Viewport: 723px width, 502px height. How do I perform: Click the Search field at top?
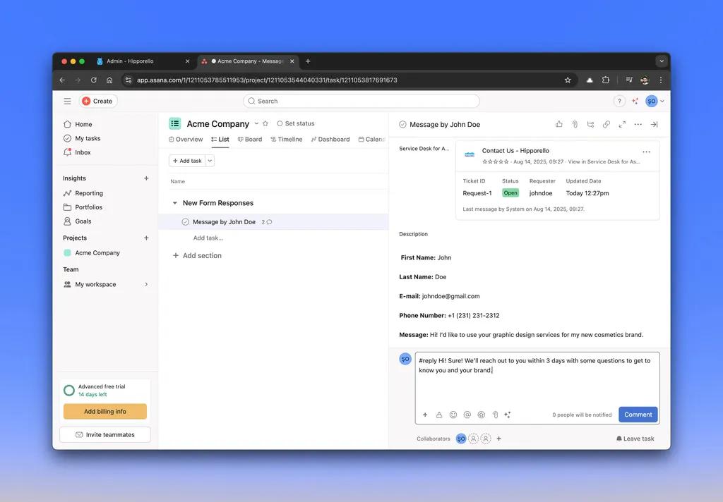(361, 101)
